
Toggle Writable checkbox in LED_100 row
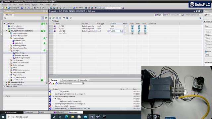139,31
